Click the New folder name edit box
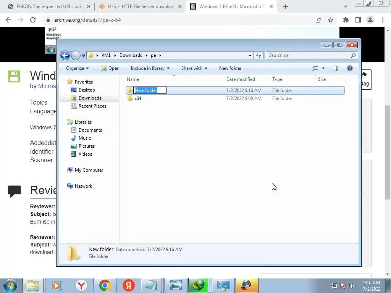 point(150,90)
